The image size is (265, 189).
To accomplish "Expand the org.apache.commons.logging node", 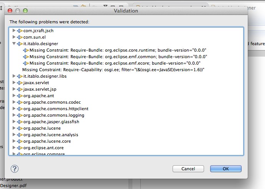I will pos(14,115).
